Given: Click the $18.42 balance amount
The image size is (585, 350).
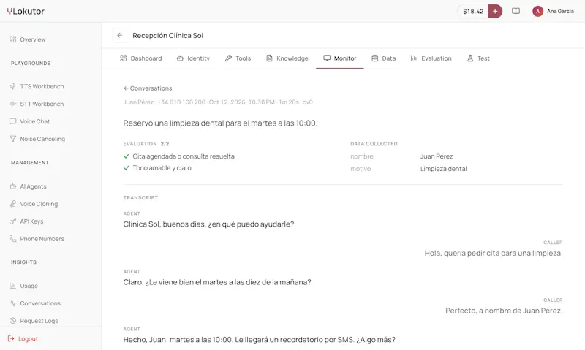Looking at the screenshot, I should 473,11.
